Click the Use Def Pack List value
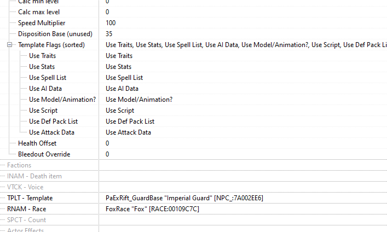The width and height of the screenshot is (387, 232). pos(130,121)
